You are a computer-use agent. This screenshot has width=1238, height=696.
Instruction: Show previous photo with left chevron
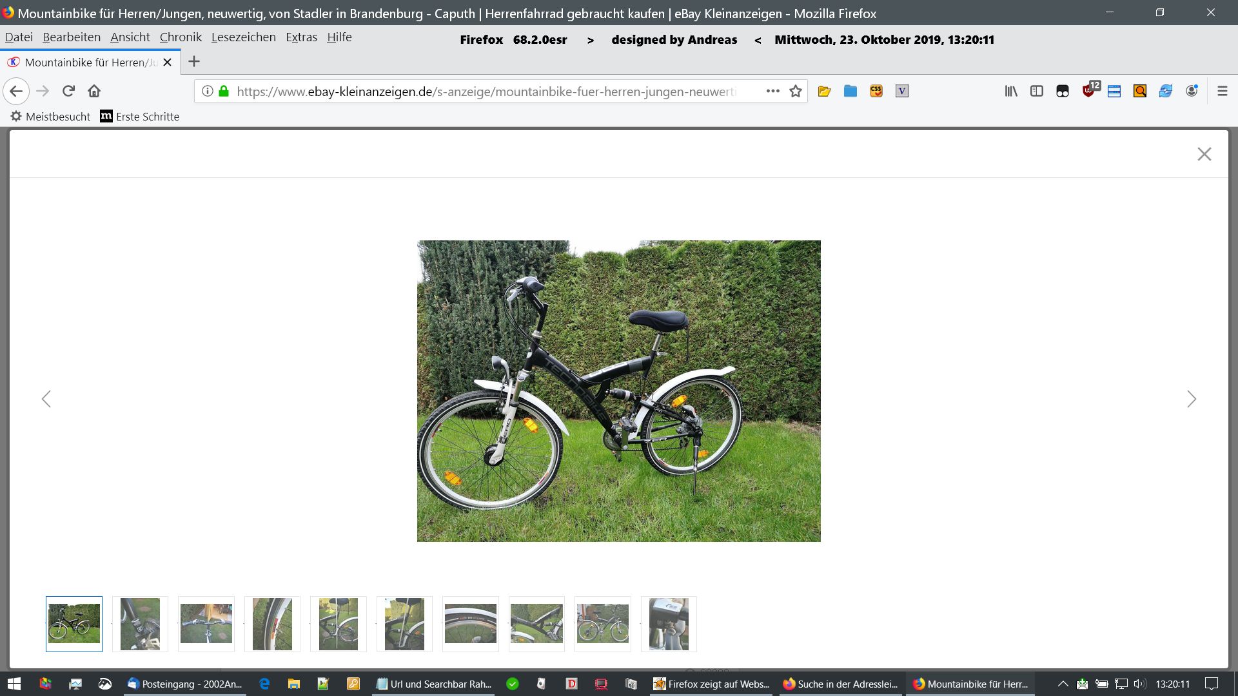[46, 399]
